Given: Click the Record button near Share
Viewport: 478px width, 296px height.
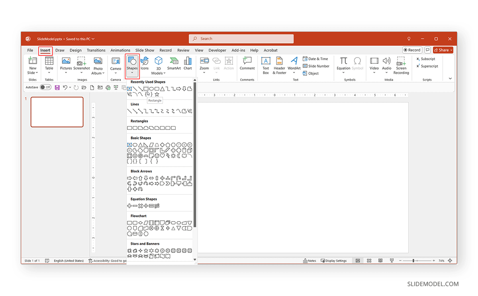Looking at the screenshot, I should pos(412,50).
